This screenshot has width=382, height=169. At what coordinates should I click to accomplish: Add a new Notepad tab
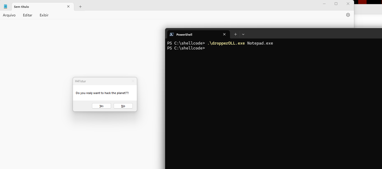pyautogui.click(x=80, y=7)
